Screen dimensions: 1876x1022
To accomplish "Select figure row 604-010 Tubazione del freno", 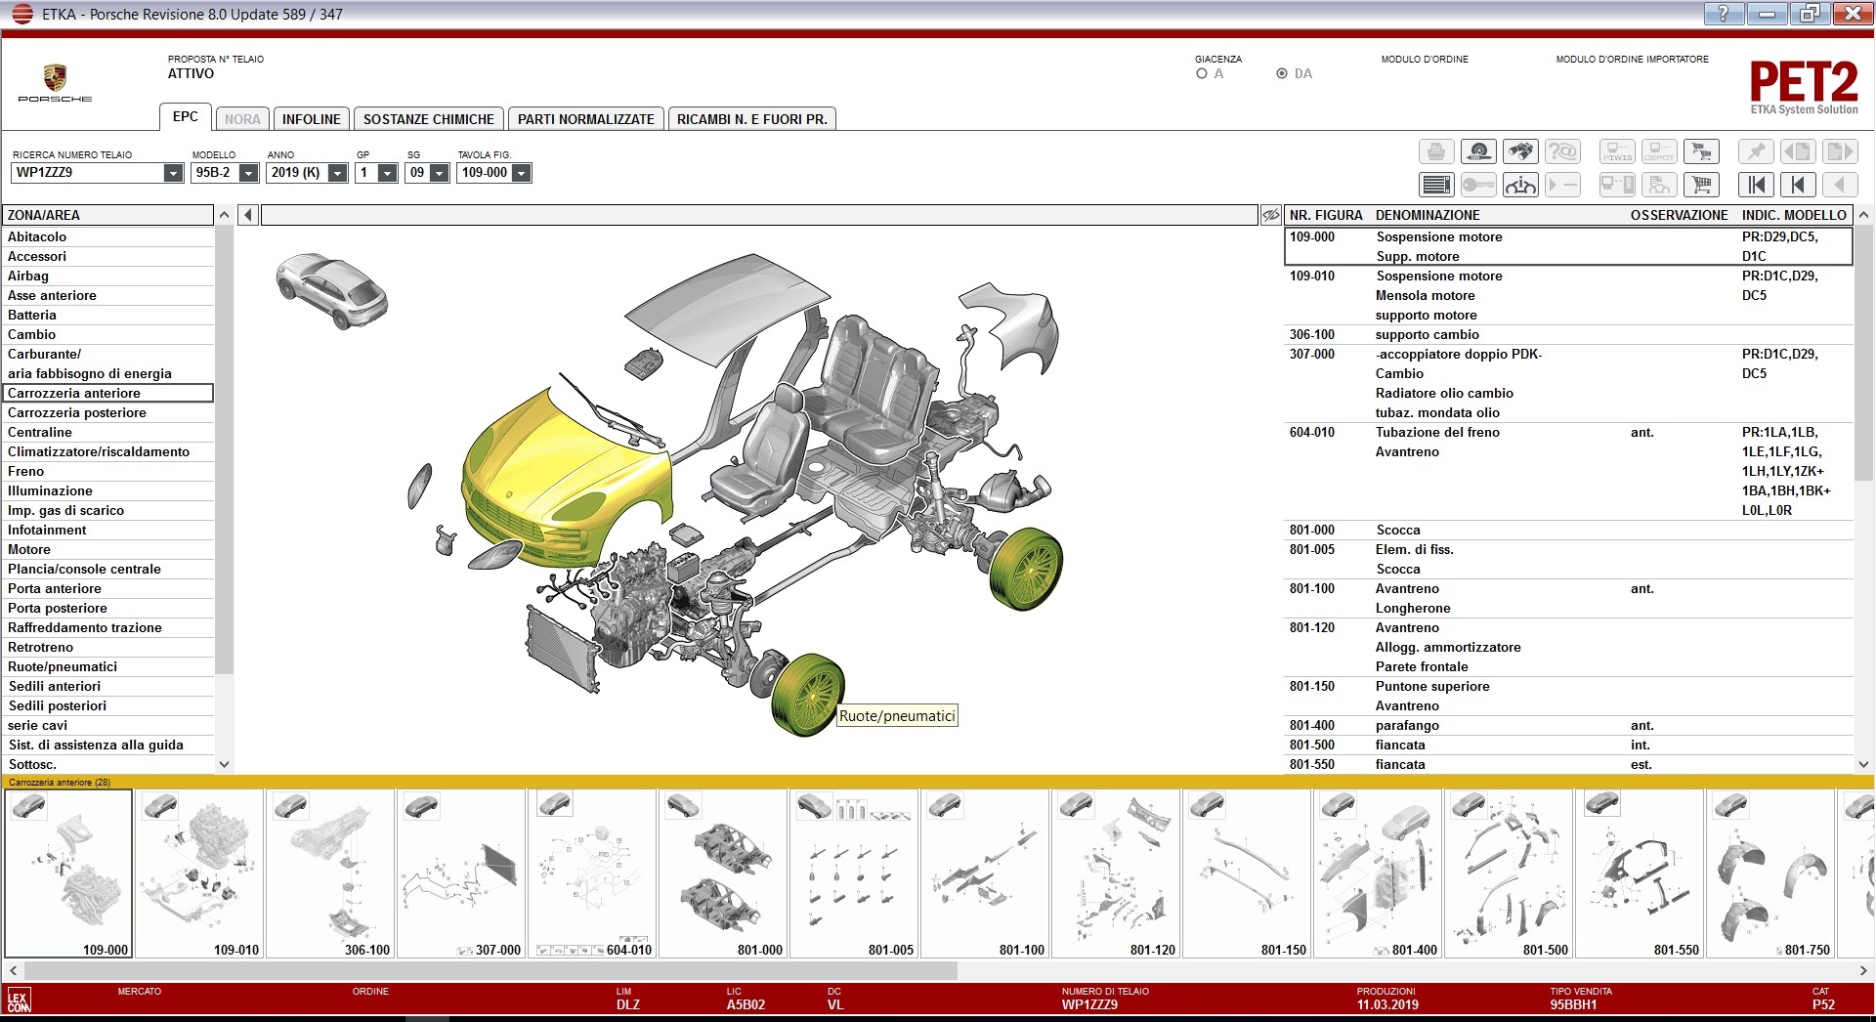I will pyautogui.click(x=1568, y=471).
